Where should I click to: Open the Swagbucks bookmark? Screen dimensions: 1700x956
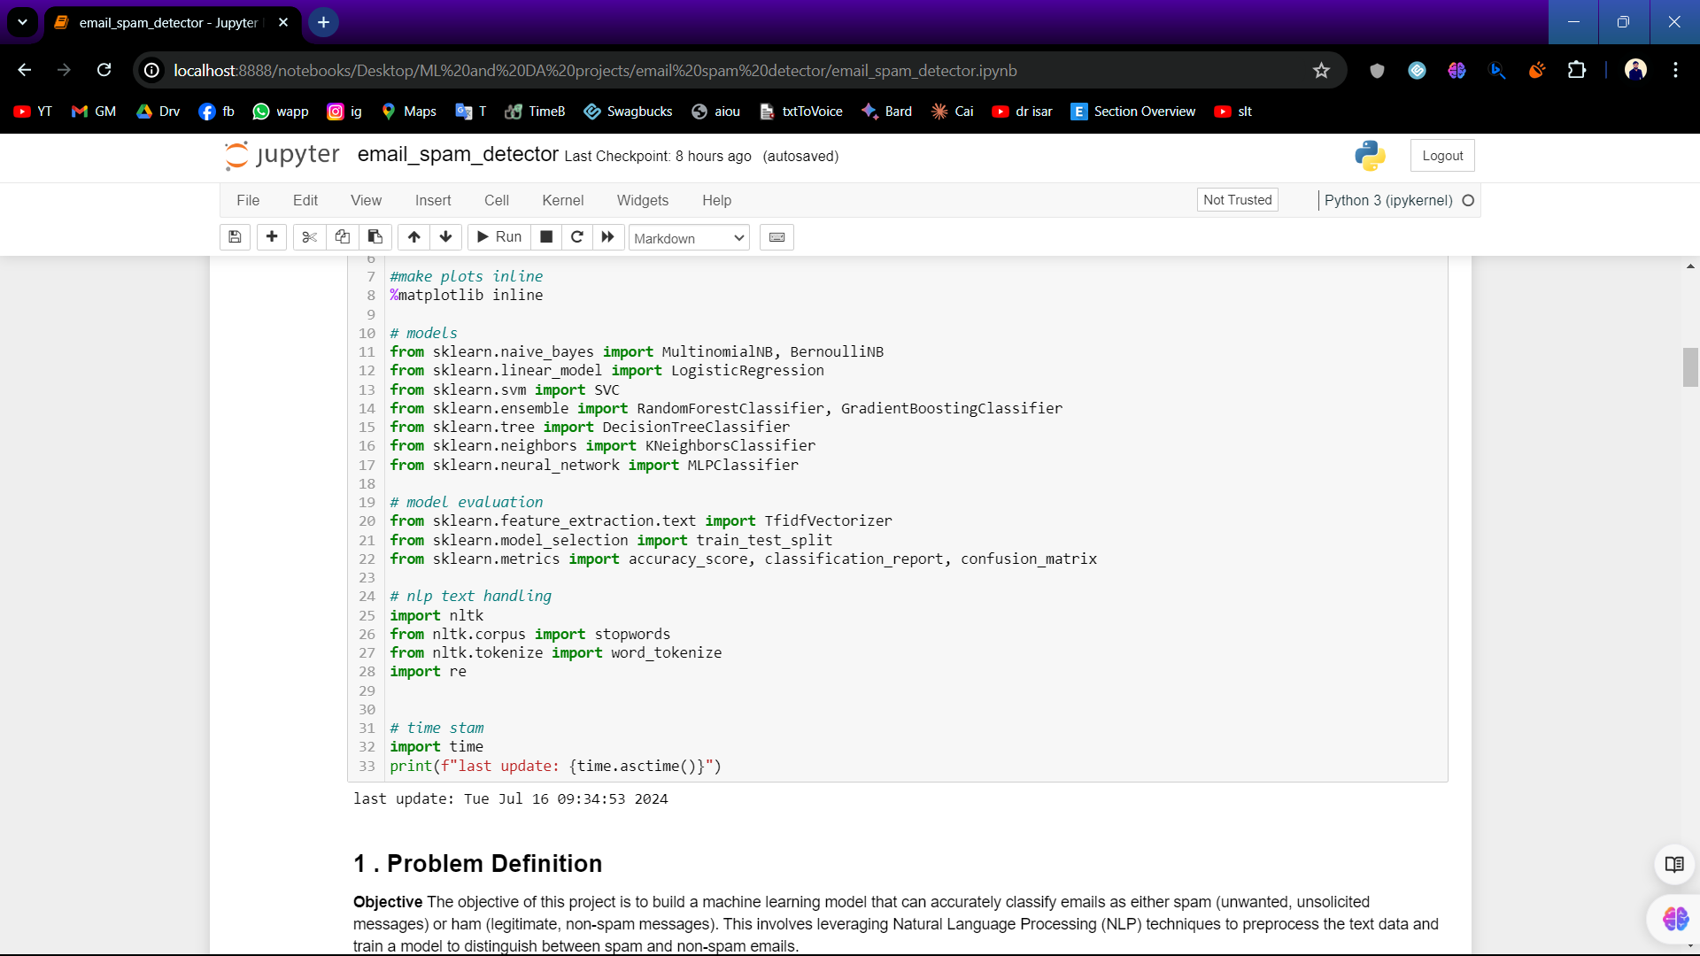click(x=628, y=112)
